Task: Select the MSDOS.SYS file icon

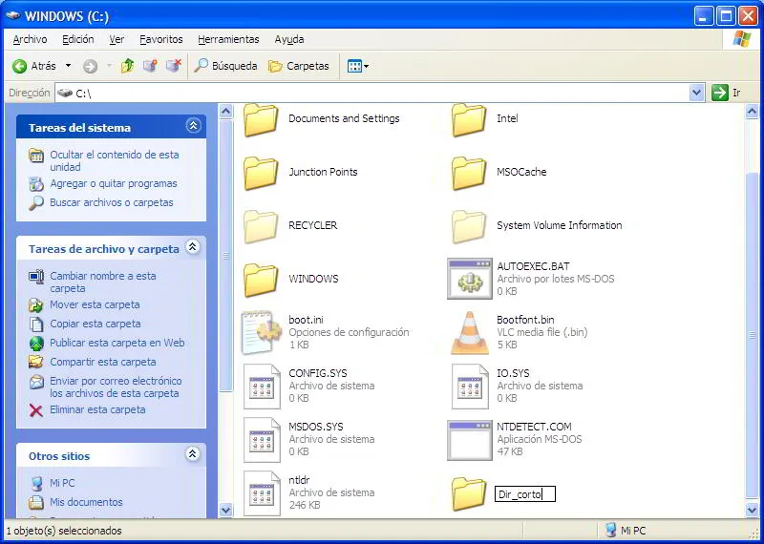Action: tap(262, 440)
